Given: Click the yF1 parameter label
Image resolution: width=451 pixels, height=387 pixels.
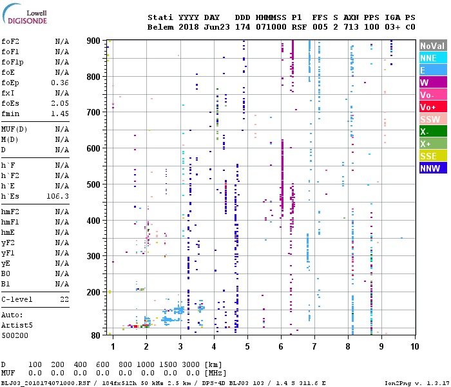Looking at the screenshot, I should click(8, 253).
